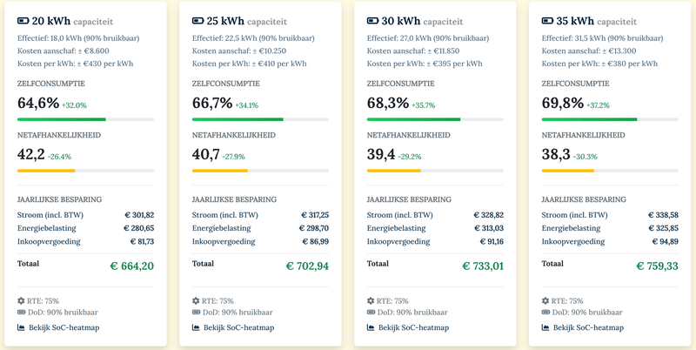Open Bekijk SoC-heatmap link in the 25 kWh card
Image resolution: width=696 pixels, height=350 pixels.
(238, 327)
